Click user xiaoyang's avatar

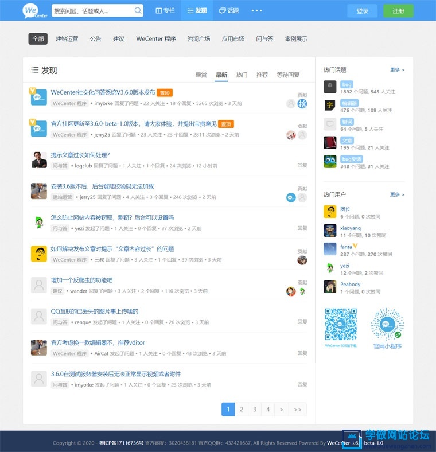(330, 231)
